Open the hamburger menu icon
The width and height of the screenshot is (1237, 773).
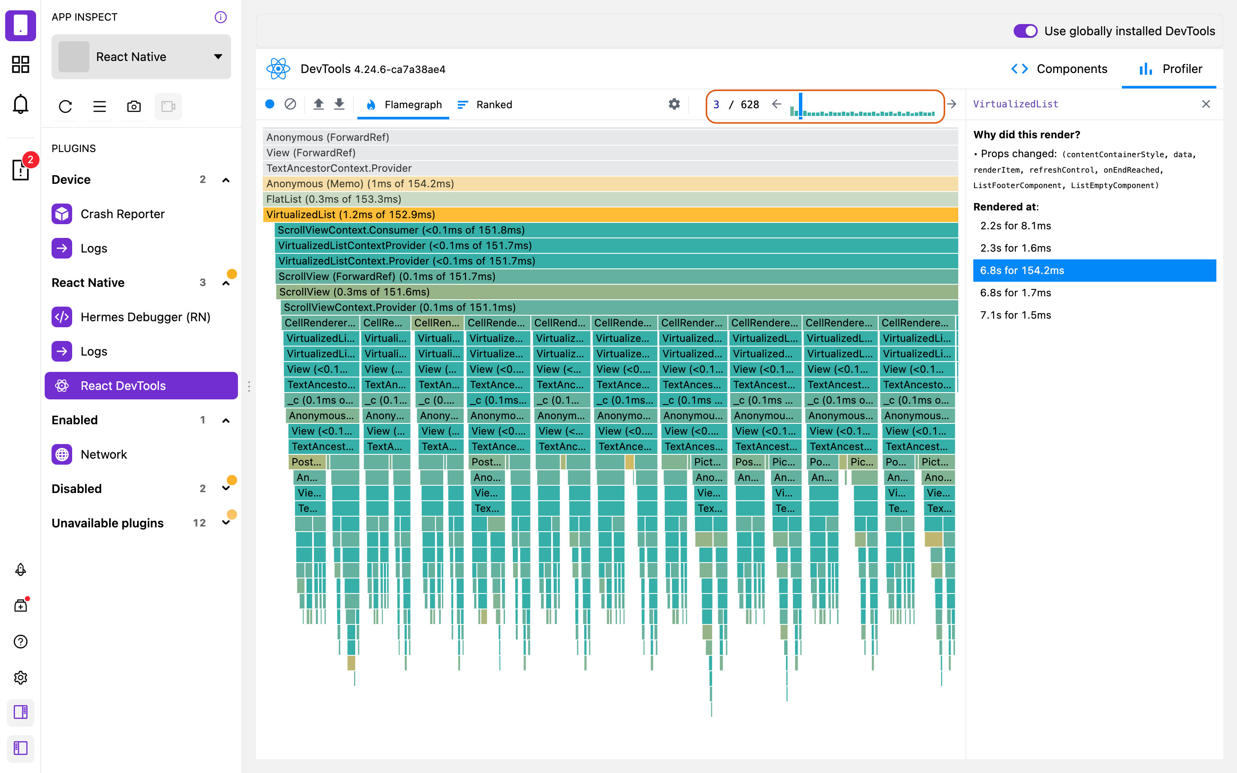100,107
